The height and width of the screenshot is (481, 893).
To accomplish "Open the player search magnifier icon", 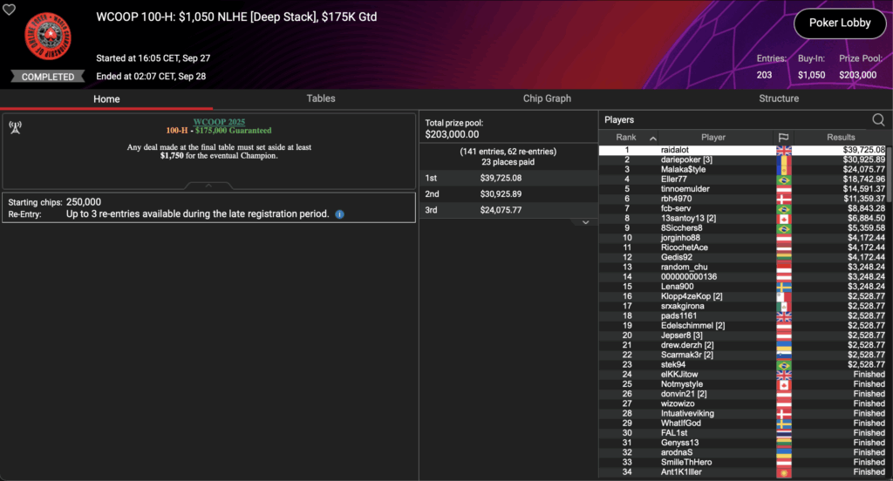I will point(878,119).
